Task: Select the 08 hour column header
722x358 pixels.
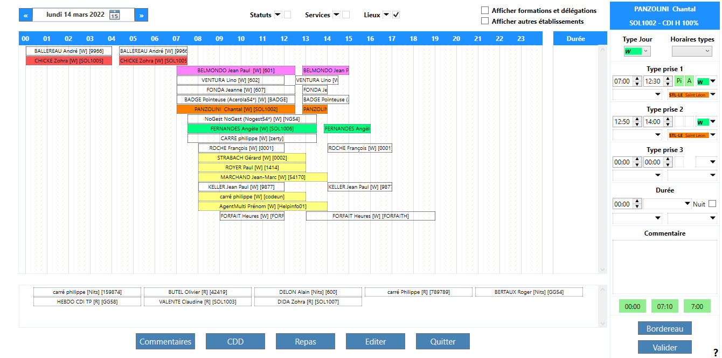Action: pyautogui.click(x=198, y=38)
